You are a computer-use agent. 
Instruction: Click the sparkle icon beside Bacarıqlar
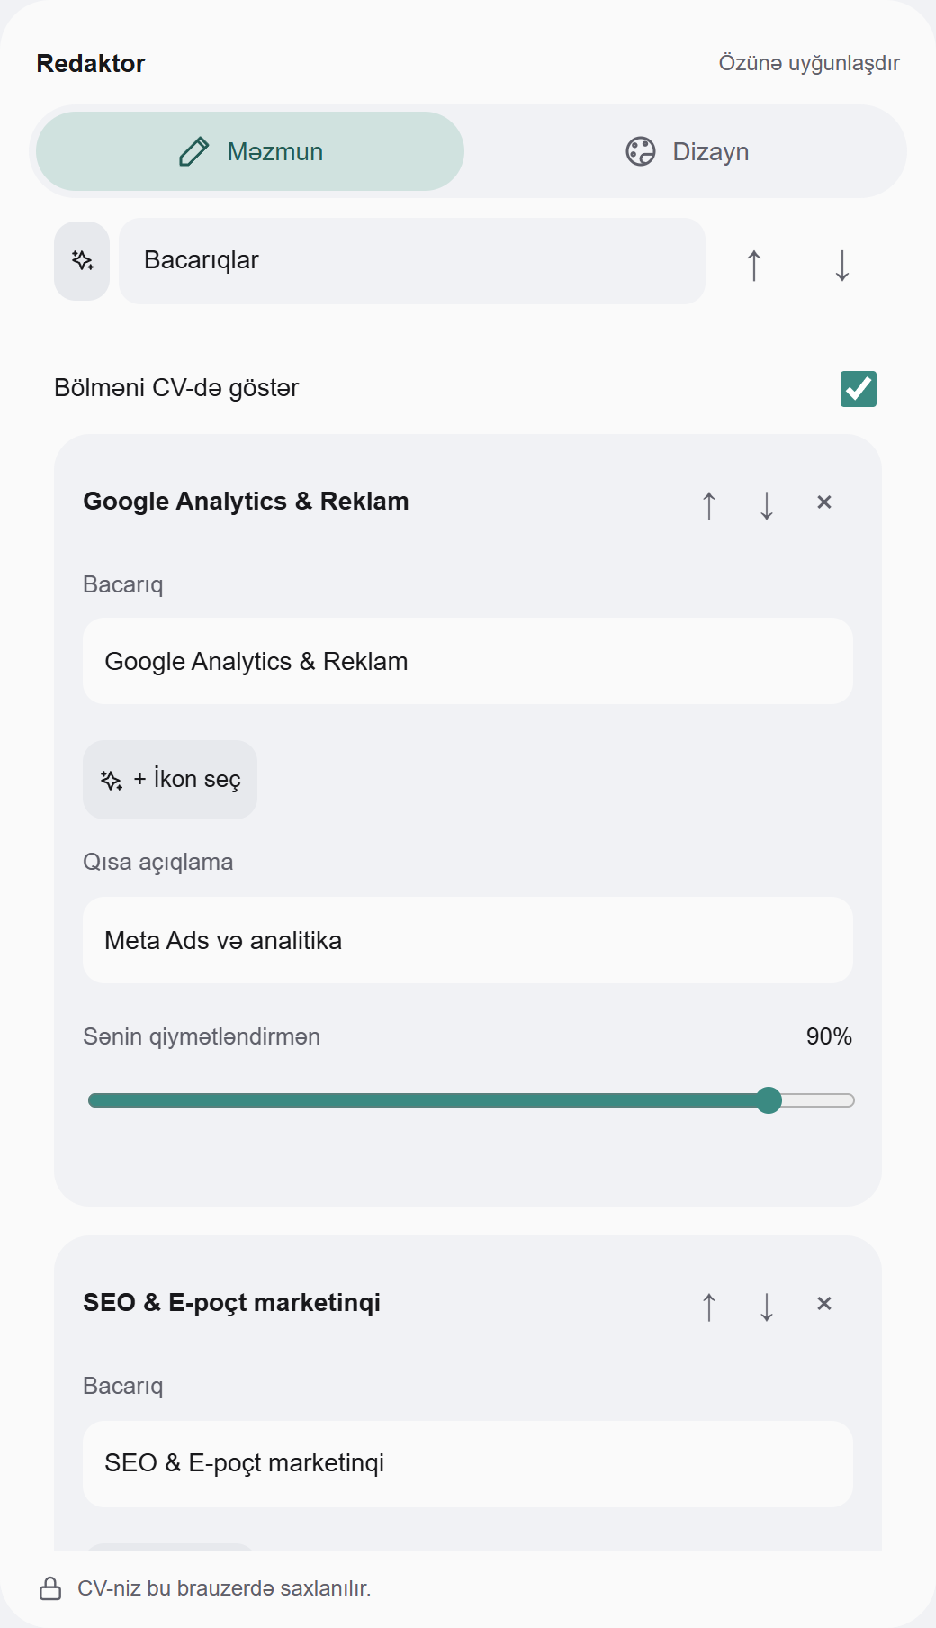[x=82, y=261]
